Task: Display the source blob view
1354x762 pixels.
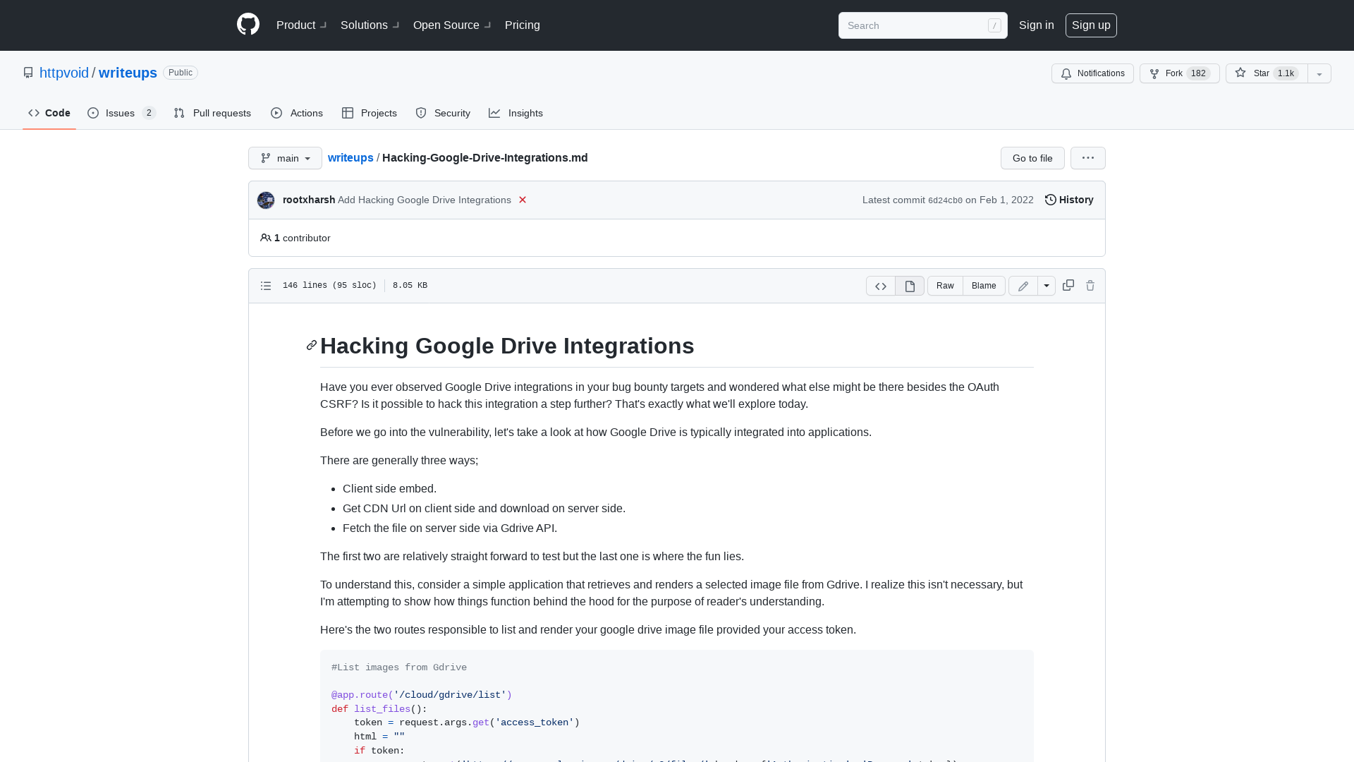Action: pos(881,286)
